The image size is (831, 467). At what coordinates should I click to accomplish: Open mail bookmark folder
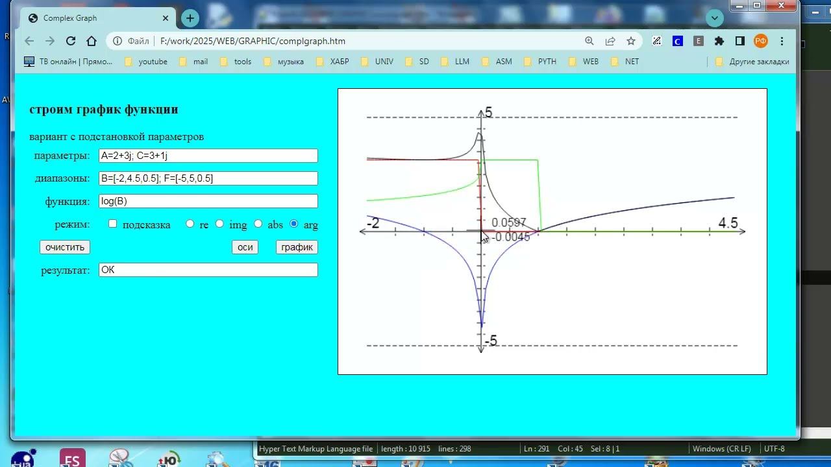pos(193,62)
